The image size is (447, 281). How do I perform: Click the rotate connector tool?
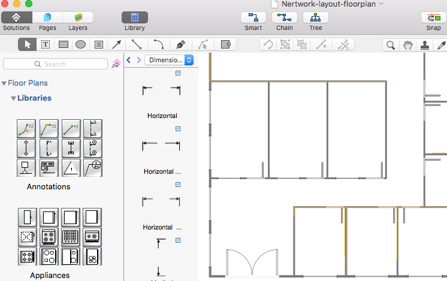(x=268, y=45)
